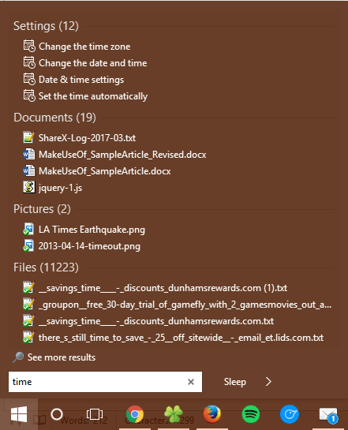Screen dimensions: 348x430
Task: Open Mail app with 1 notification
Action: pos(328,415)
